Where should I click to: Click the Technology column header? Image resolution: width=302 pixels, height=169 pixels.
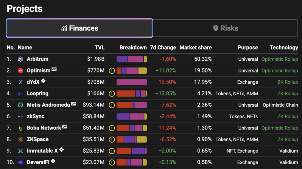point(284,48)
